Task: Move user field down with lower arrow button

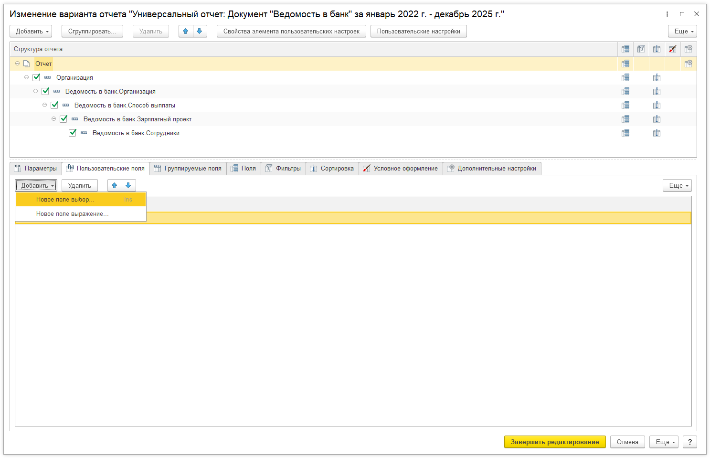Action: coord(128,185)
